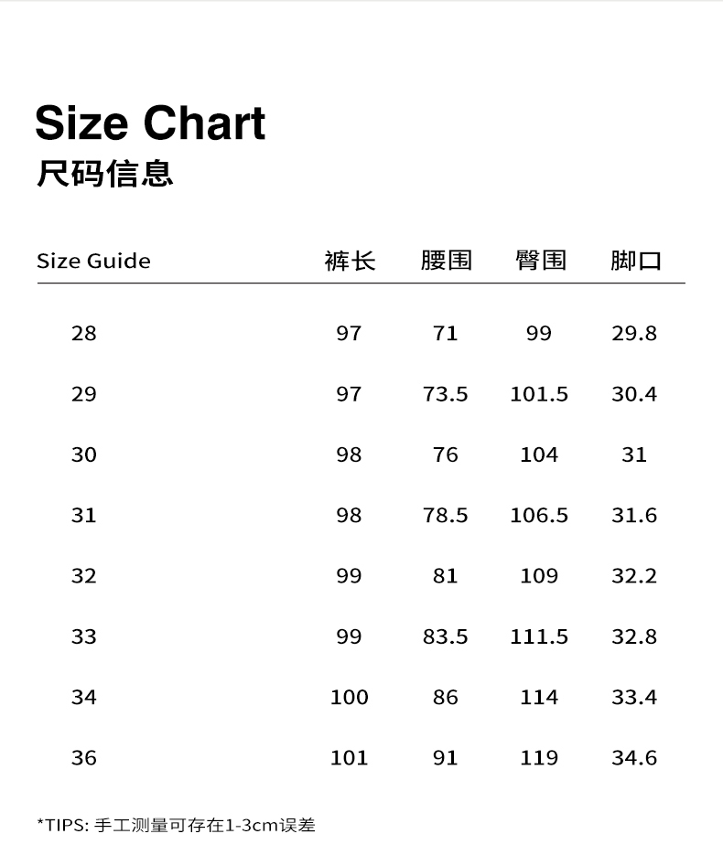Click the TIPS measurement note
Screen dimensions: 723x866
[176, 825]
